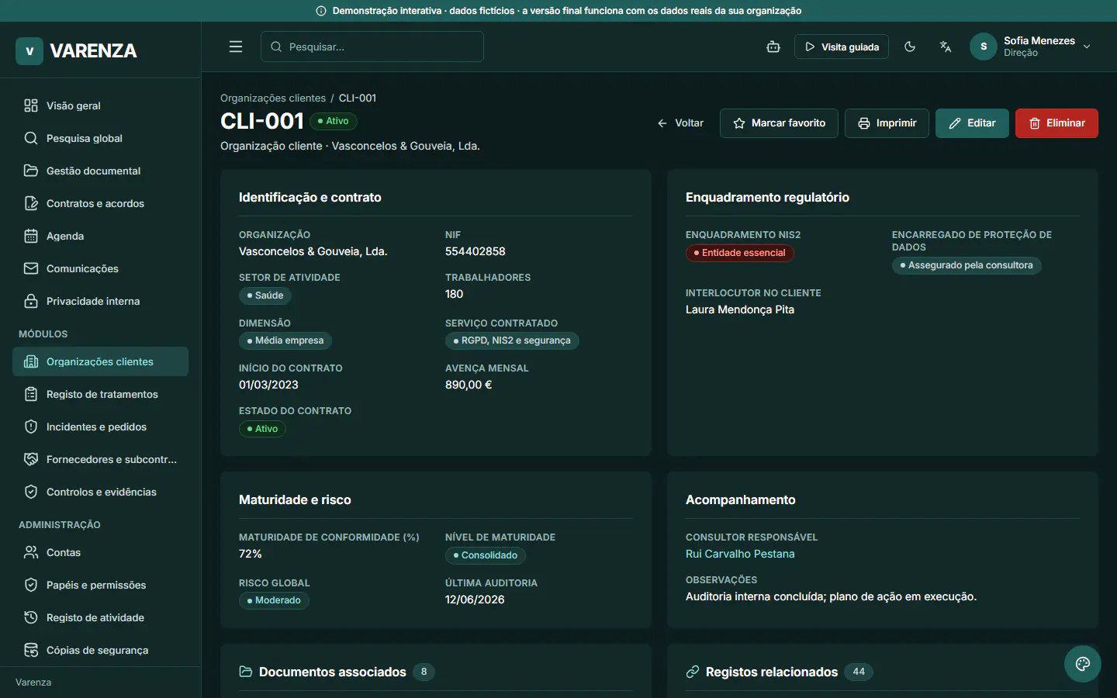Delete the record with Eliminar
Screen dimensions: 1117x698
[x=1056, y=123]
